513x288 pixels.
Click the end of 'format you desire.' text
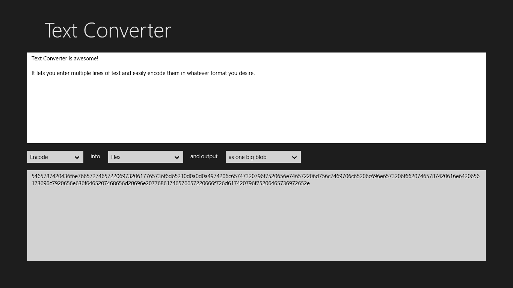pyautogui.click(x=255, y=73)
